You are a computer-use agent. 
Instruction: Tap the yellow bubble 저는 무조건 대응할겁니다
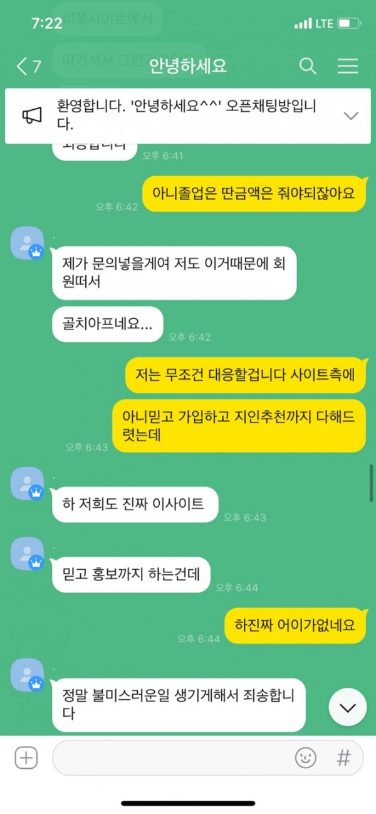click(245, 375)
